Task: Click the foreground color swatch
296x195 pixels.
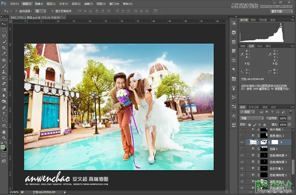Action: 3,147
